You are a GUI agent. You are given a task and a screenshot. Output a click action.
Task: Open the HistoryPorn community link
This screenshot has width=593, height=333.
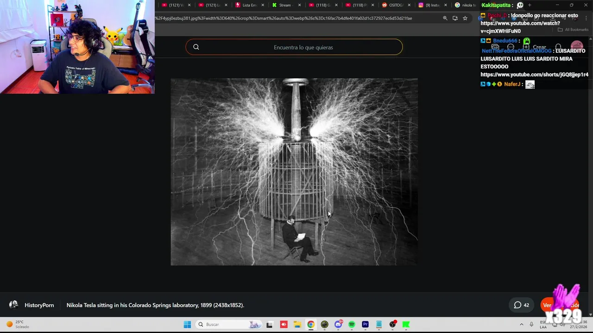(39, 305)
